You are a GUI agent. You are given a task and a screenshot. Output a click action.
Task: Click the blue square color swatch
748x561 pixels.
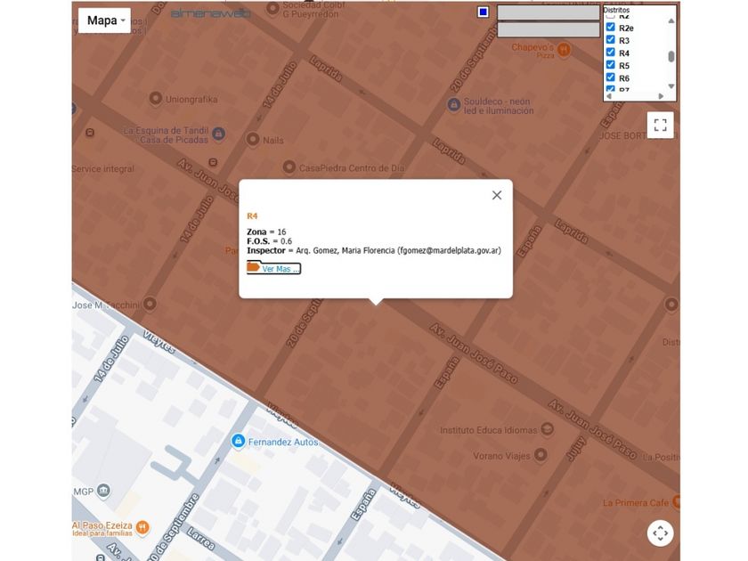coord(483,12)
